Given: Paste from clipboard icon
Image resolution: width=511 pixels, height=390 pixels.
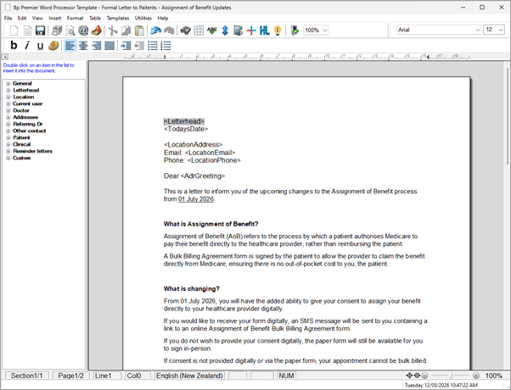Looking at the screenshot, I should [139, 31].
